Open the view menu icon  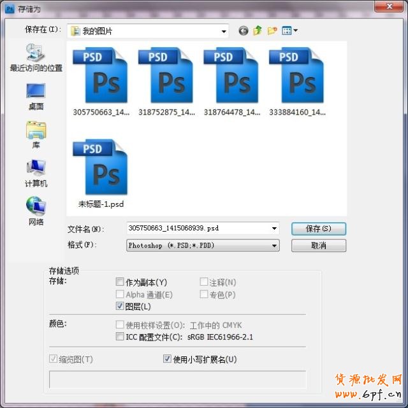pos(289,31)
